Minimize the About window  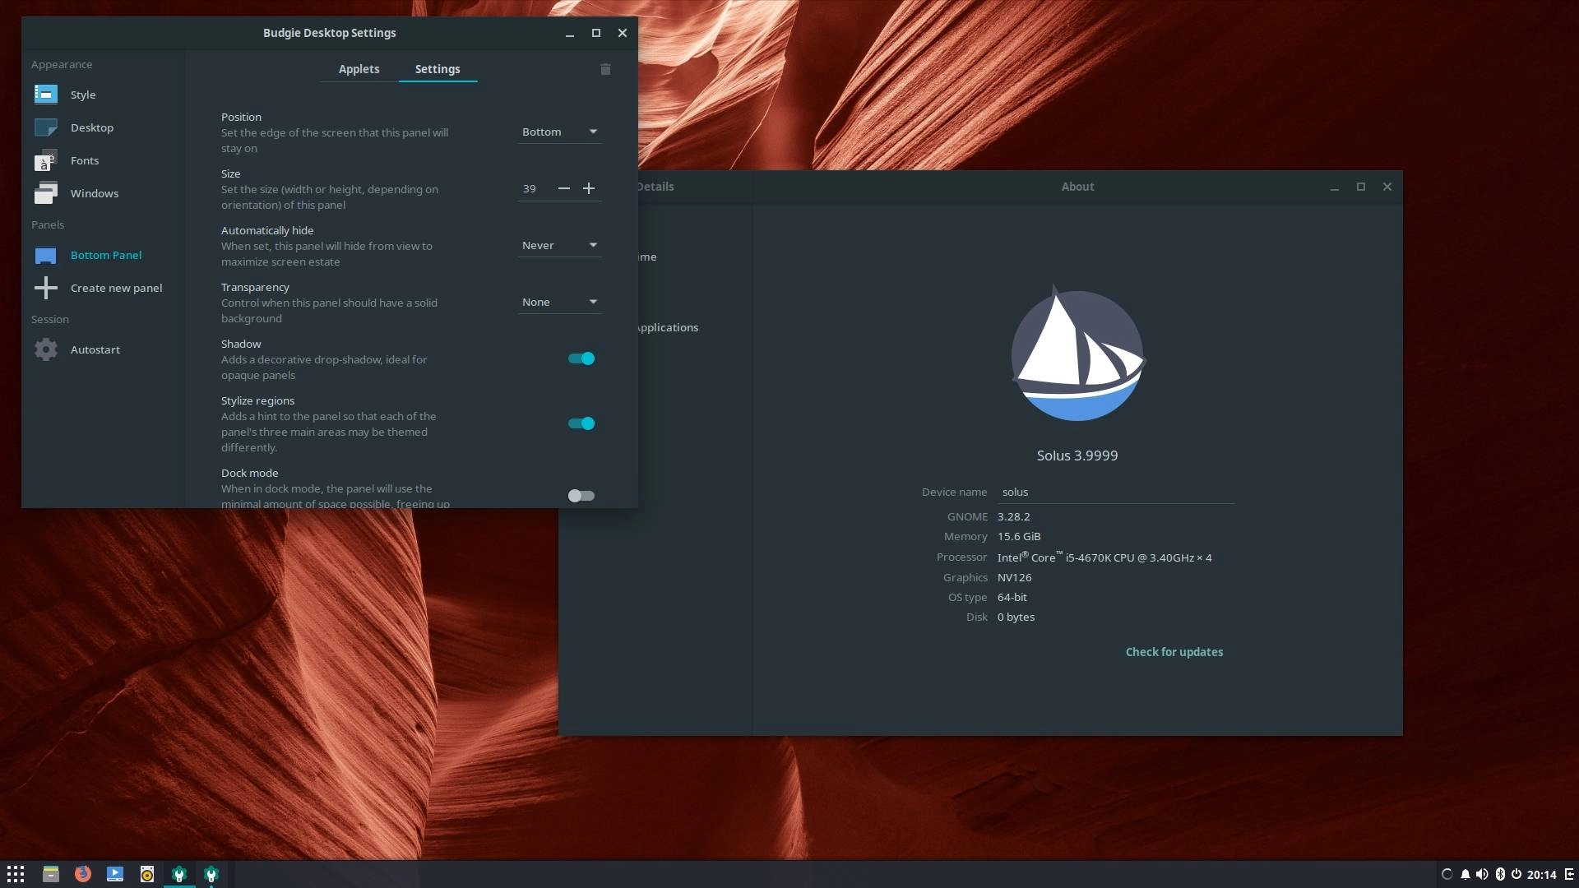(1335, 187)
